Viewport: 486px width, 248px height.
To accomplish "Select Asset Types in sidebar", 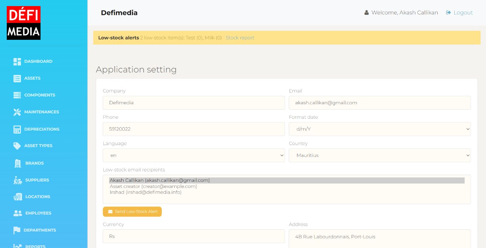I will click(x=38, y=146).
